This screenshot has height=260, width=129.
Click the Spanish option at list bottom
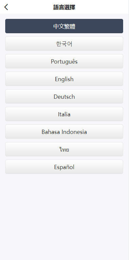point(64,167)
